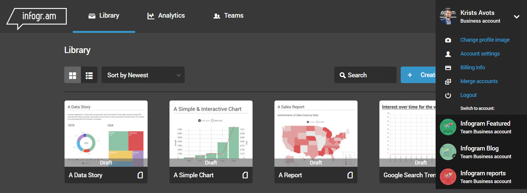This screenshot has height=193, width=527.
Task: Click the Teams people icon in navigation
Action: tap(217, 16)
